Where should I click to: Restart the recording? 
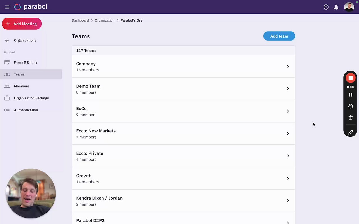(350, 106)
